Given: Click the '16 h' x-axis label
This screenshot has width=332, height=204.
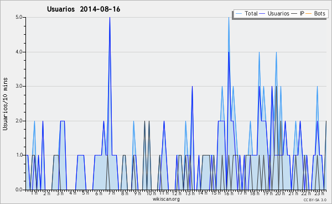Looking at the screenshot, I should (x=229, y=194).
